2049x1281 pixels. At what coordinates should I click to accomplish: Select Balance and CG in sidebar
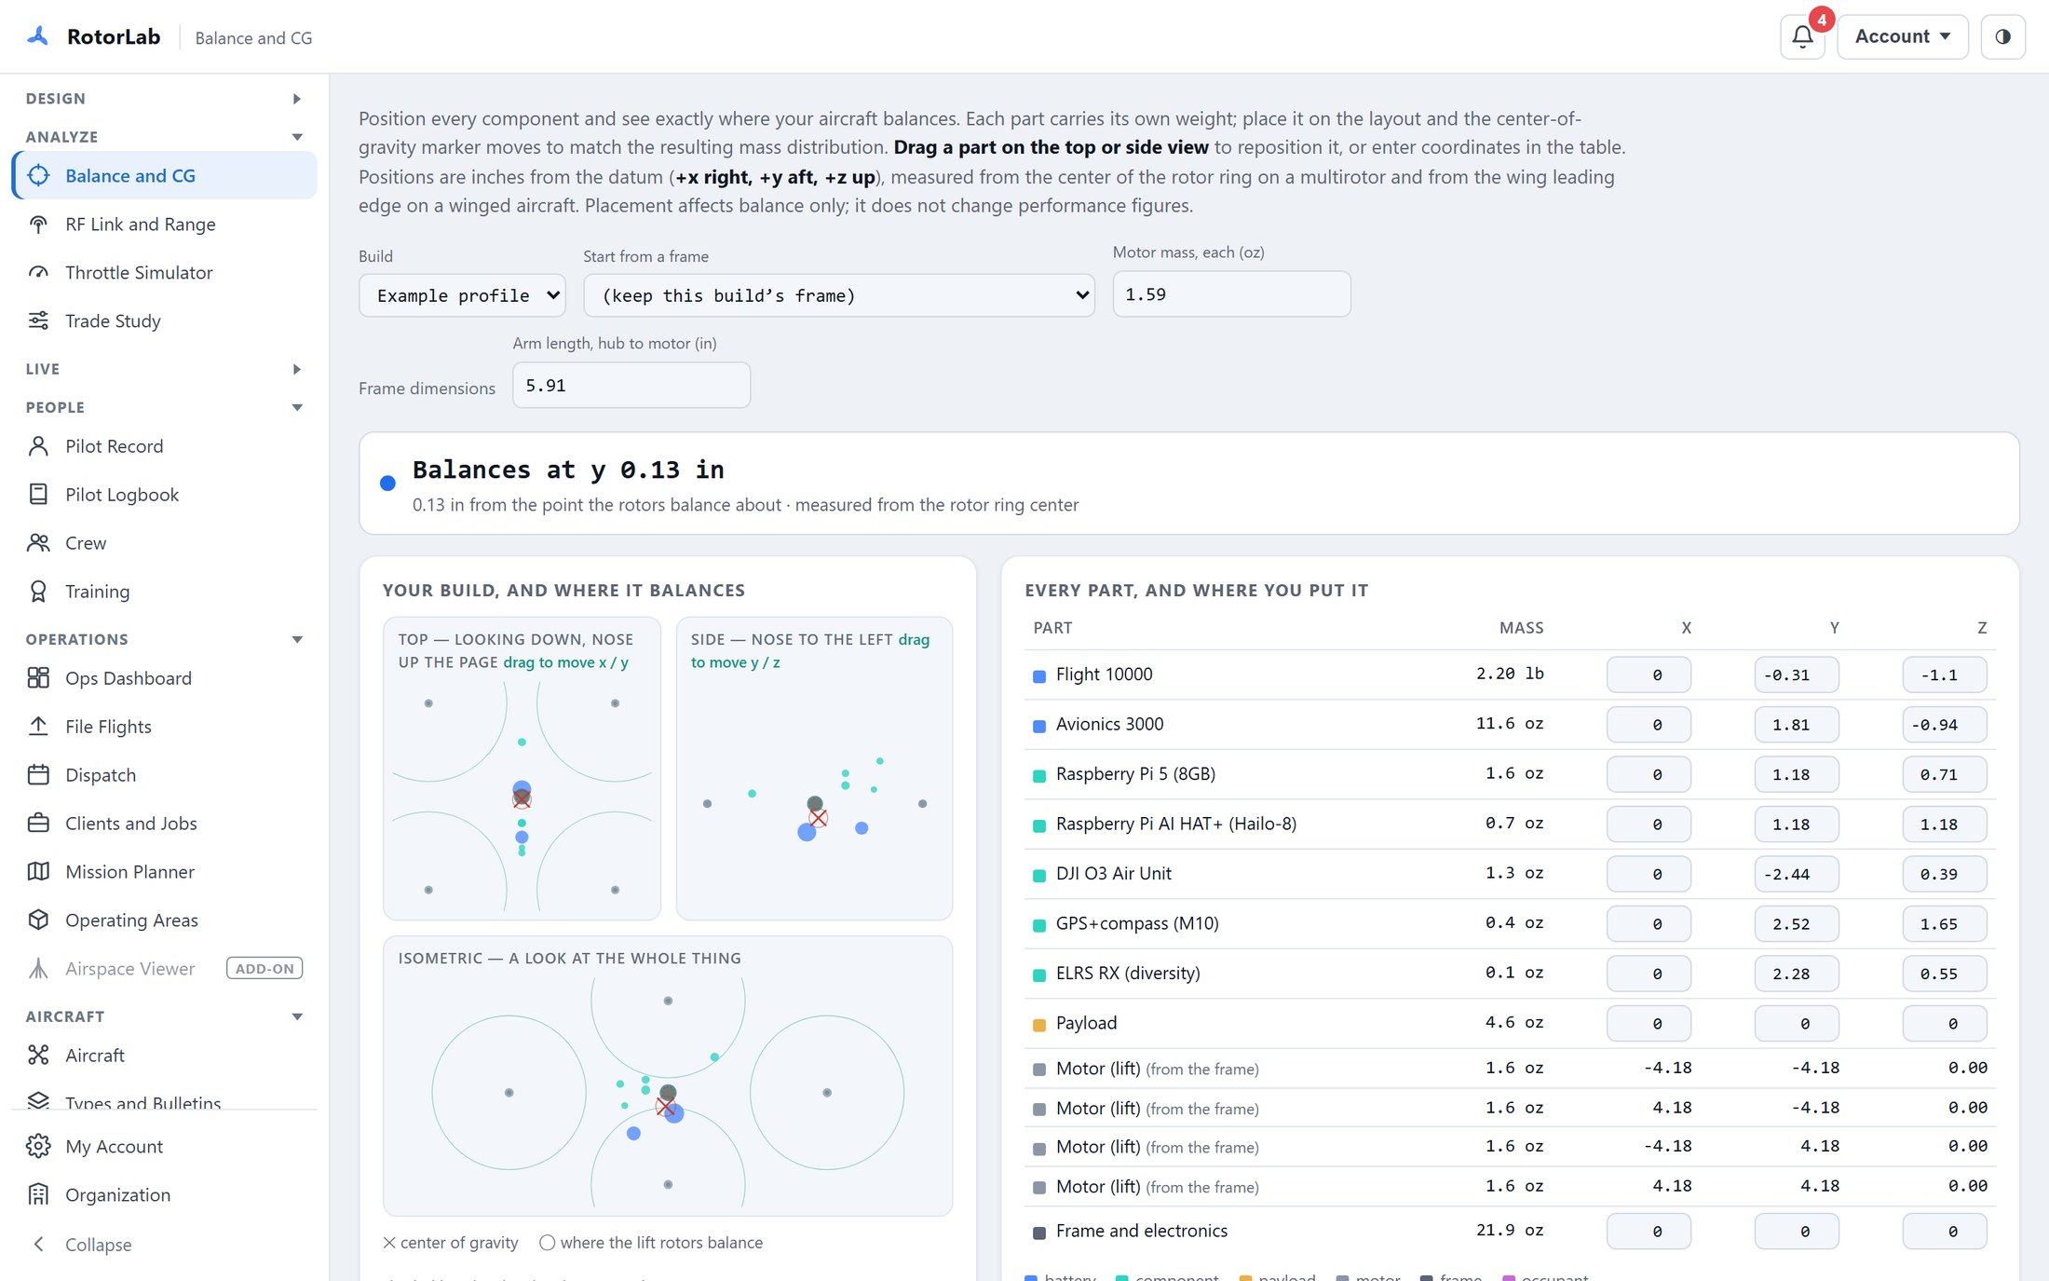[164, 176]
